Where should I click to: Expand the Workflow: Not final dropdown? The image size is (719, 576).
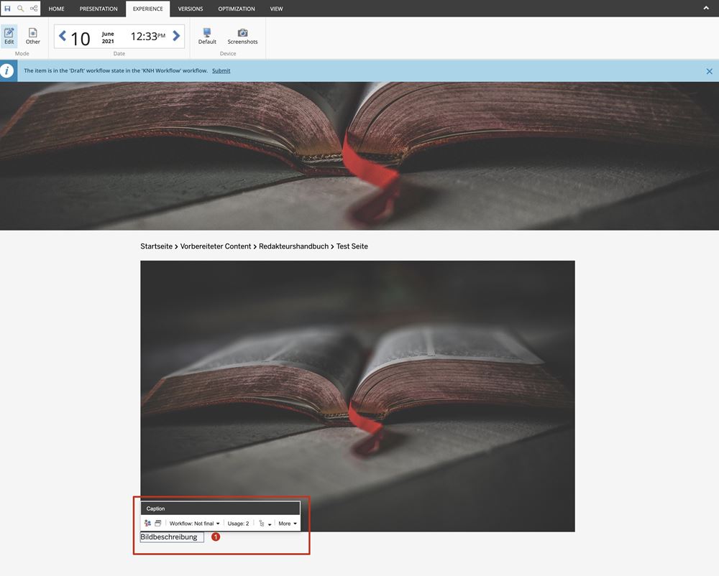click(x=195, y=524)
